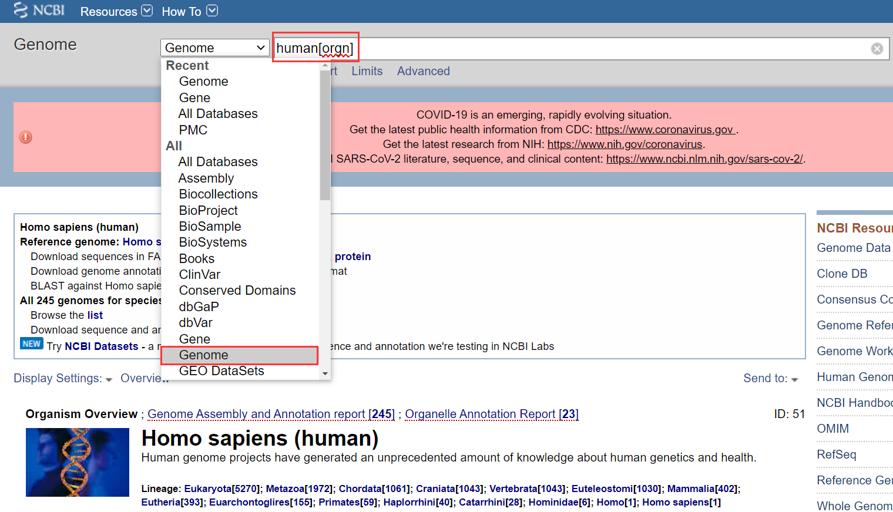
Task: Click the Primates[59] lineage link
Action: (x=348, y=502)
